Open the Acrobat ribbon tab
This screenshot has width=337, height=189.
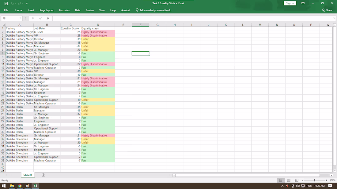[x=126, y=10]
